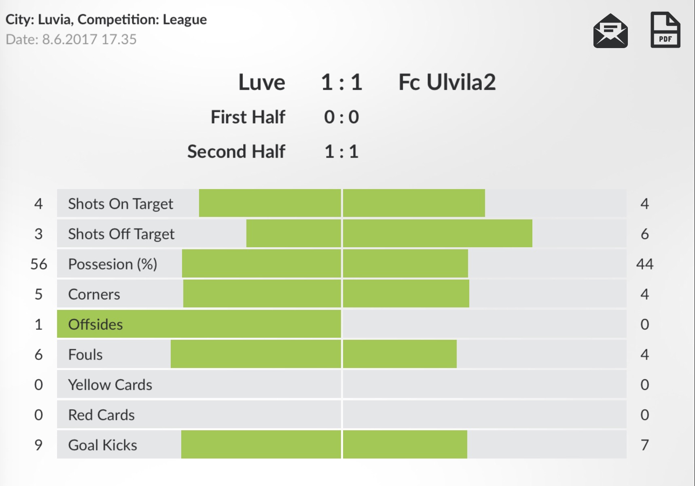
Task: Select the Shots On Target row label
Action: click(x=121, y=204)
